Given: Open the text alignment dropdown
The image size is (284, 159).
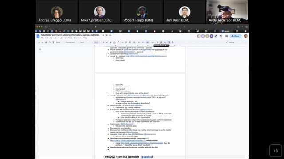Looking at the screenshot, I should [134, 42].
